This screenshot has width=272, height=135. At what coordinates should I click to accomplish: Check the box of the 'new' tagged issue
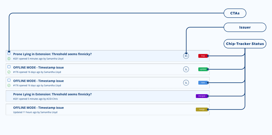[x=9, y=80]
